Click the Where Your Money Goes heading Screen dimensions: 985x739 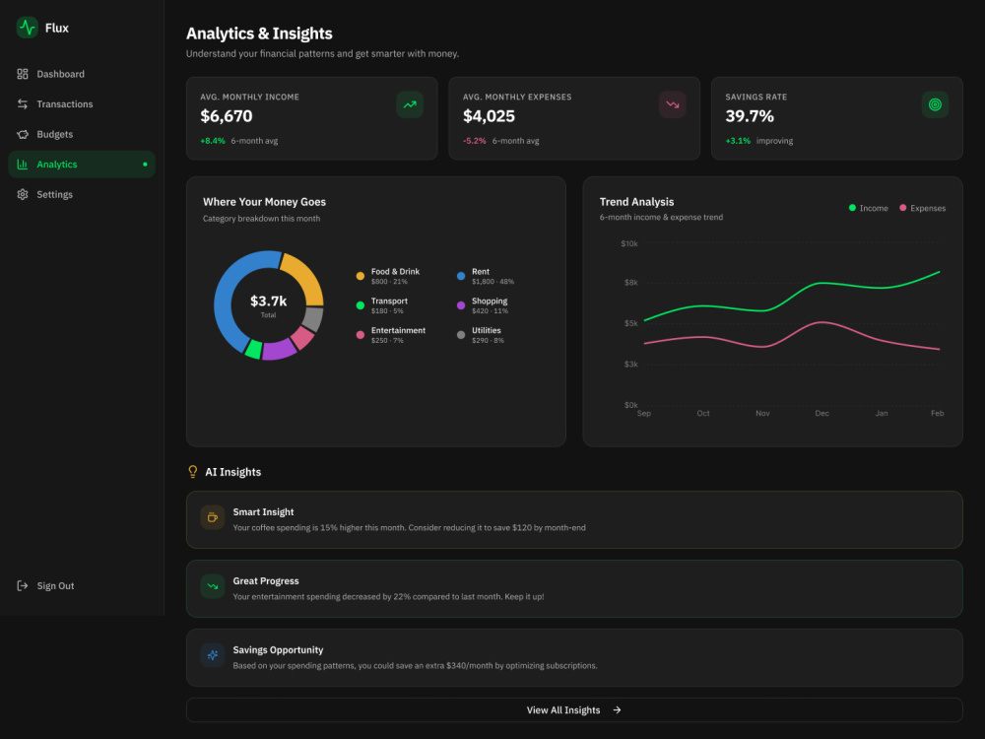pos(264,202)
